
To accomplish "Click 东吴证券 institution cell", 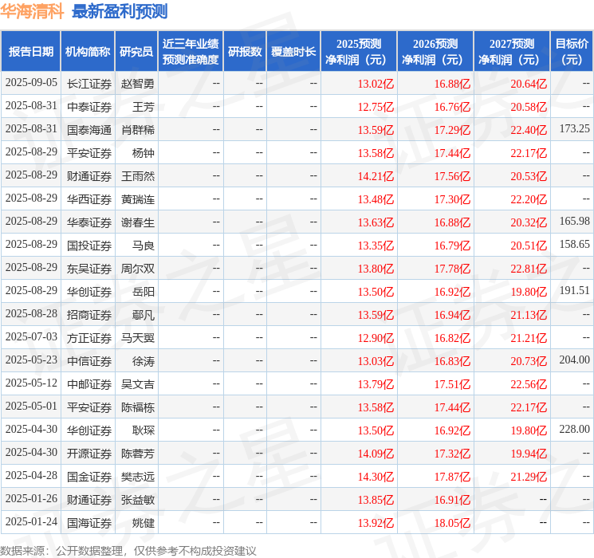I will (89, 269).
